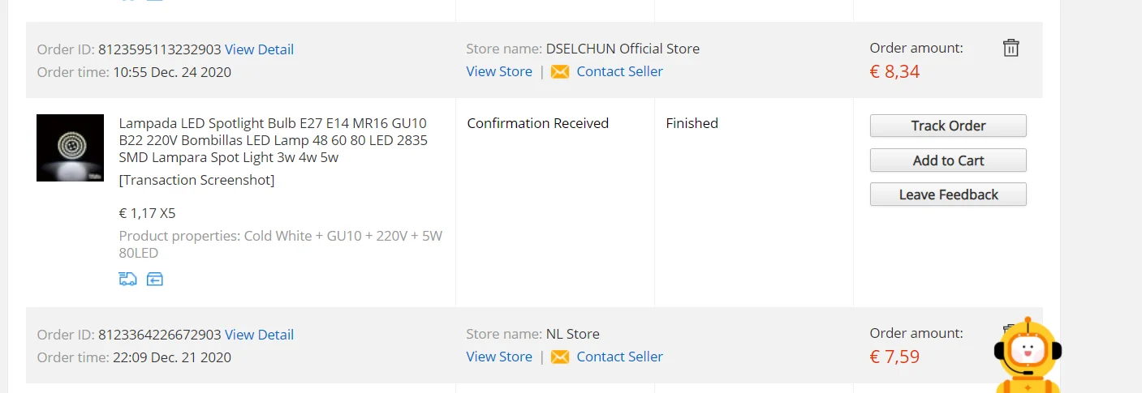1142x393 pixels.
Task: Click the Confirmation Received status text
Action: (x=537, y=123)
